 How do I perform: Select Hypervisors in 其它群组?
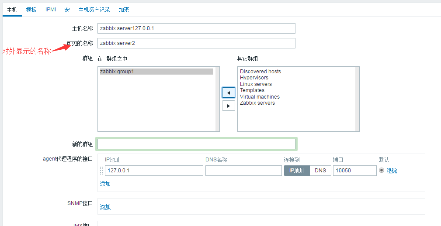pos(254,78)
